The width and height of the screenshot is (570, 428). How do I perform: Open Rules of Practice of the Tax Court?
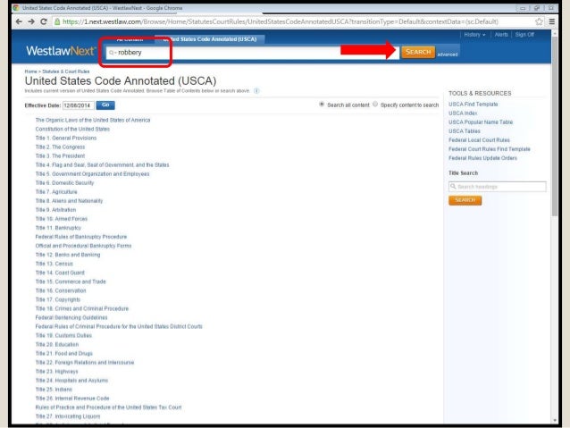(x=108, y=407)
